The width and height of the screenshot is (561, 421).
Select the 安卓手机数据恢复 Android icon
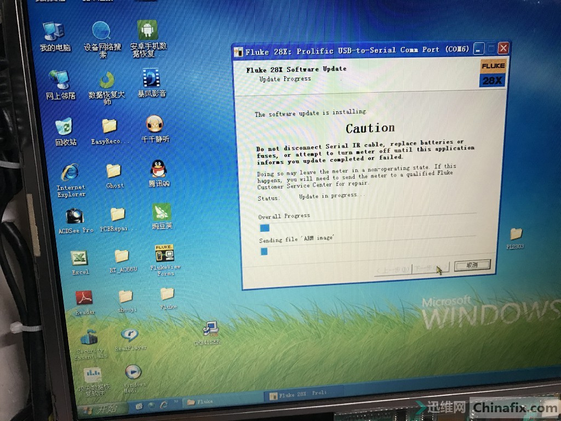[x=148, y=38]
